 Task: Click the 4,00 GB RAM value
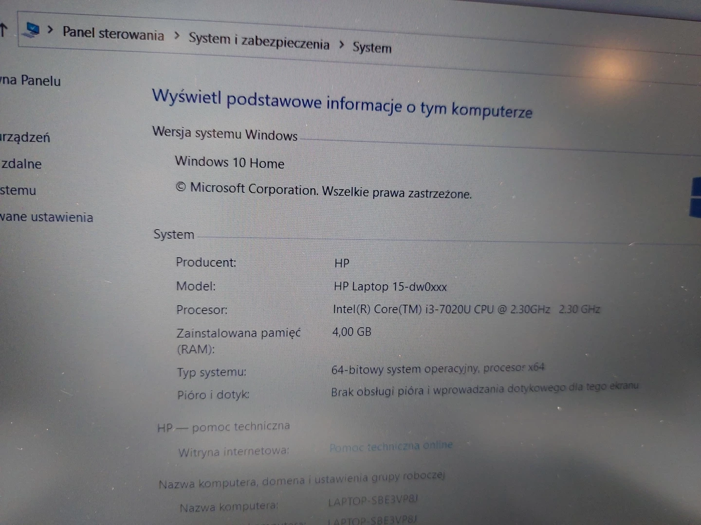pos(351,332)
